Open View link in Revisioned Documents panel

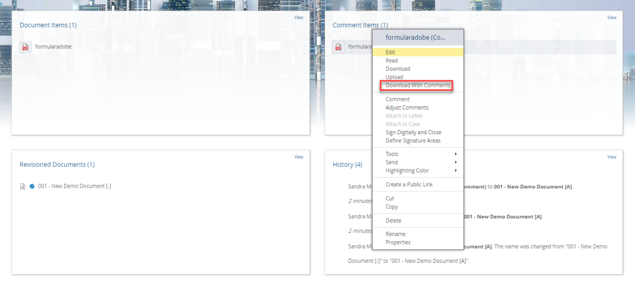(298, 157)
